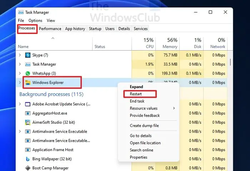Collapse the sort arrow above Name
This screenshot has width=250, height=171.
(53, 38)
